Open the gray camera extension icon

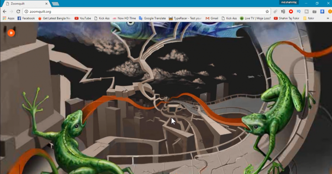click(x=315, y=12)
